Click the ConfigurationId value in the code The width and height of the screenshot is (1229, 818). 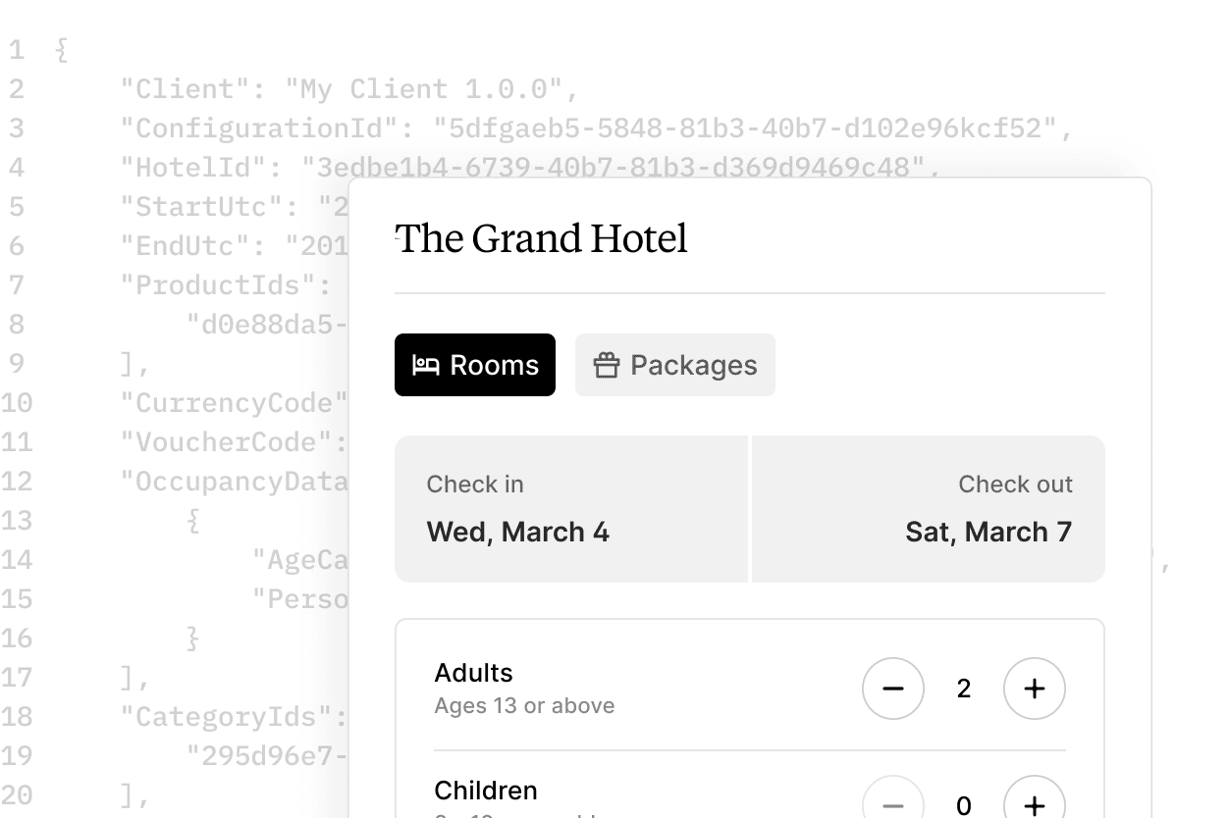[x=752, y=128]
